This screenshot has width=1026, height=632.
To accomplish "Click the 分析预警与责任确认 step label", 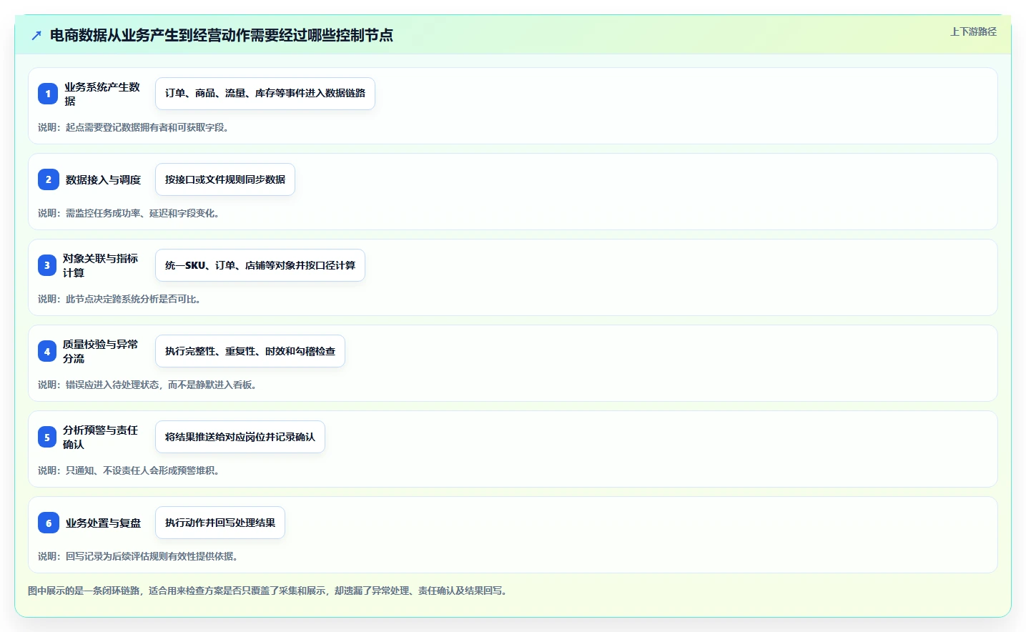I will (100, 437).
